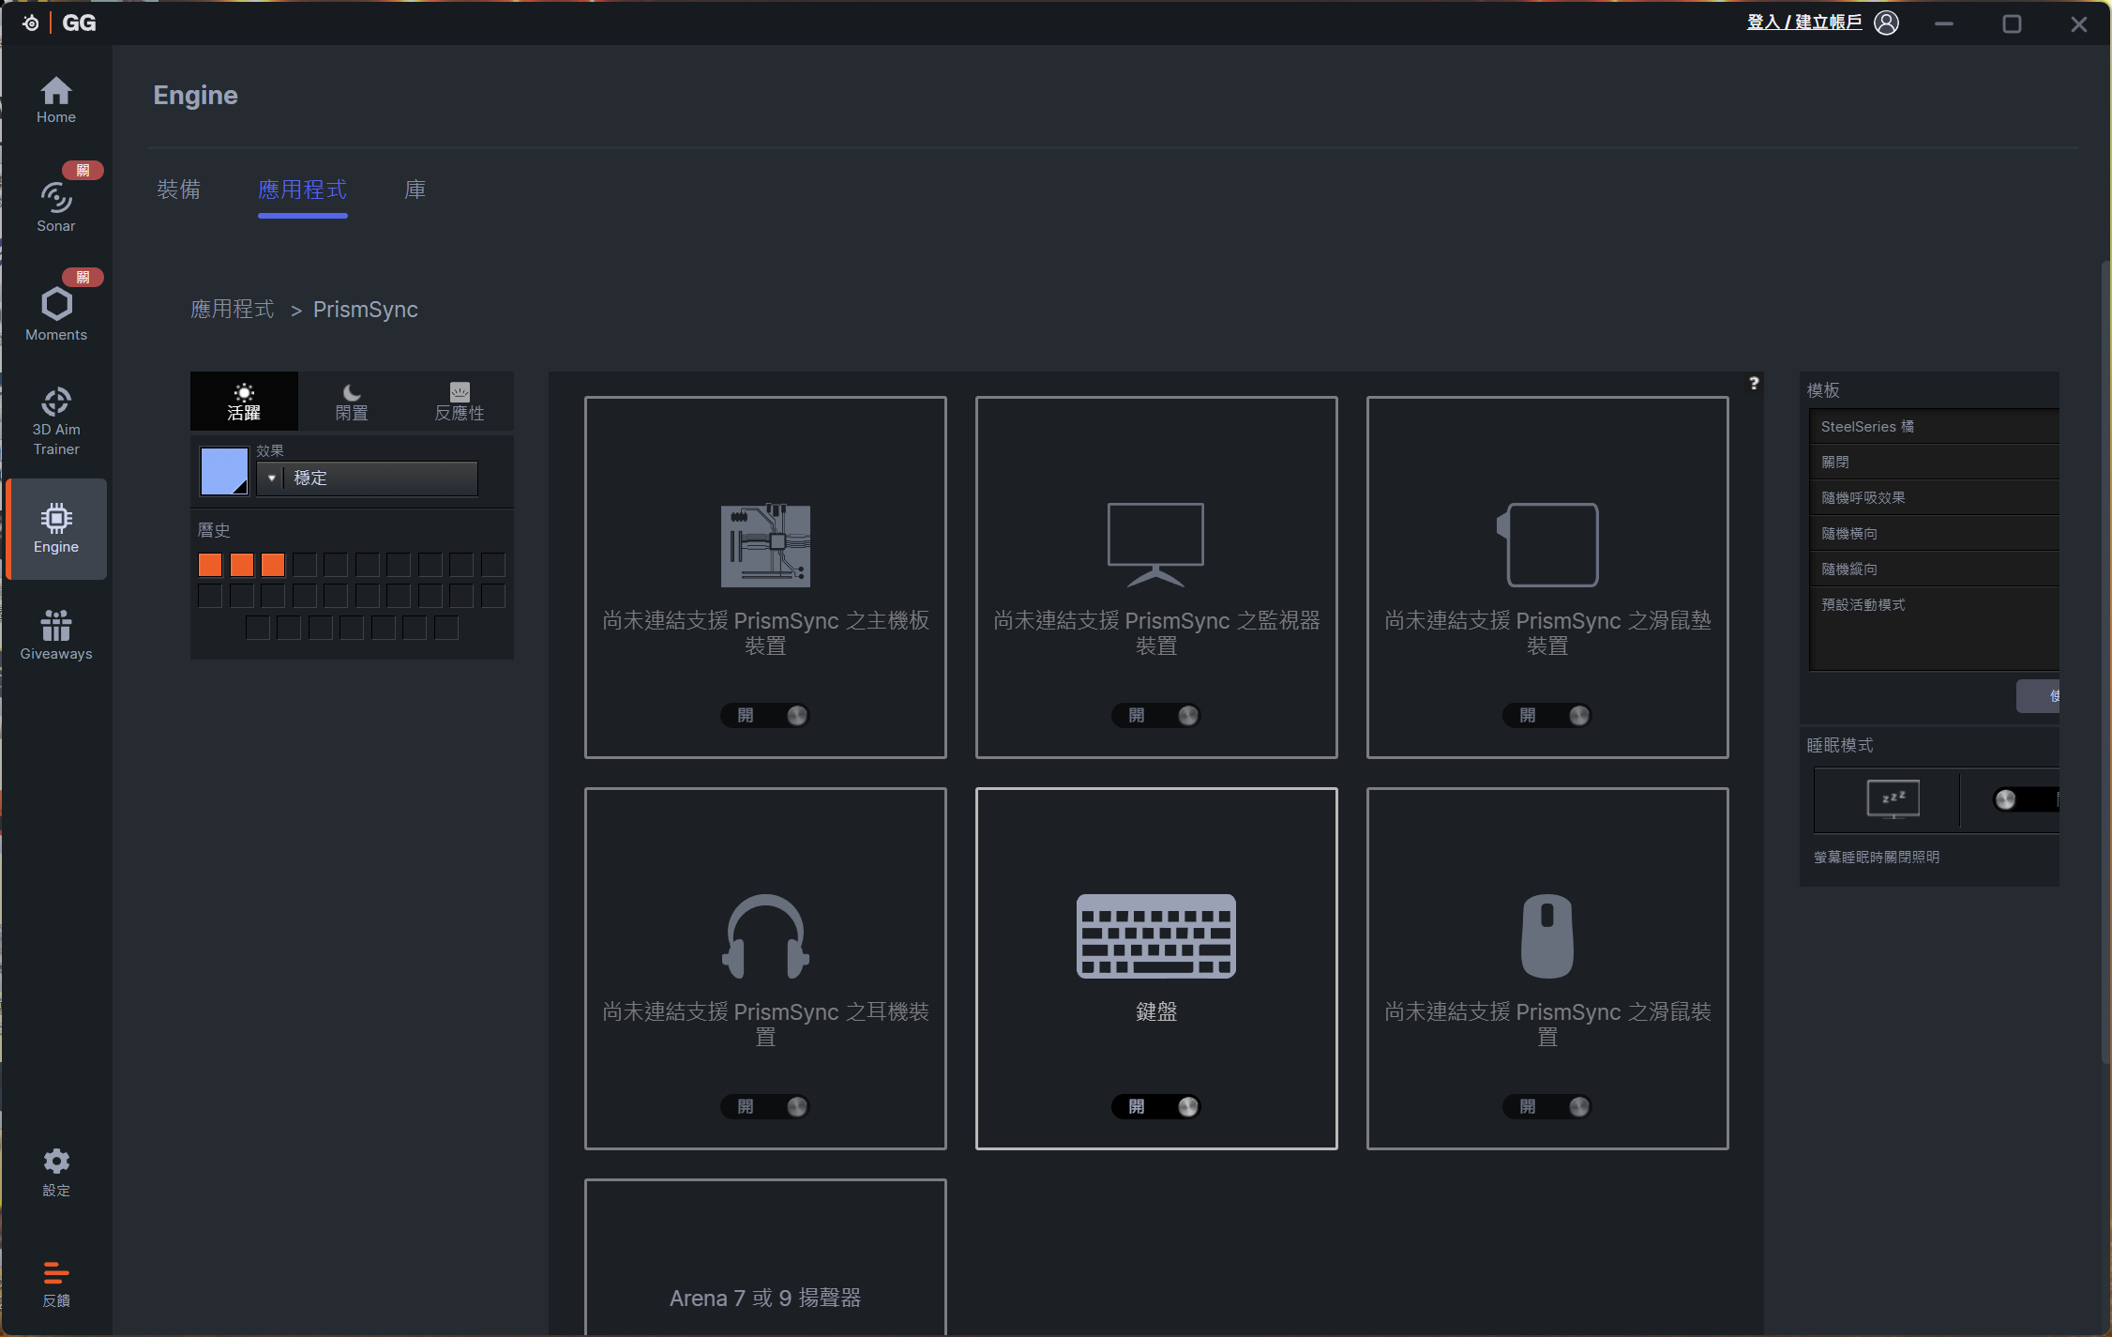Switch to 活躍 active lighting mode

(244, 402)
